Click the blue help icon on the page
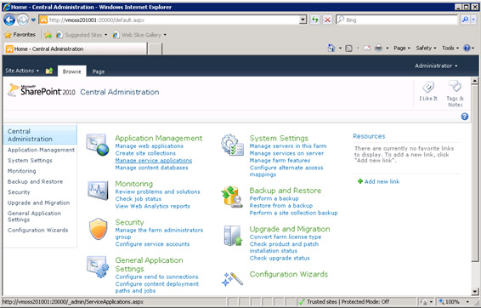This screenshot has height=308, width=481. click(465, 117)
